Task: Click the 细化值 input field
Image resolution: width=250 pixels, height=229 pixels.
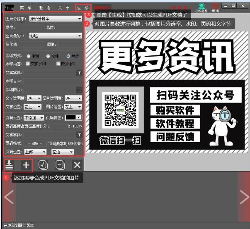Action: tap(32, 45)
